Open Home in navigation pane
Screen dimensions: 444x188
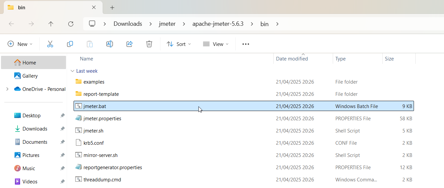click(33, 62)
